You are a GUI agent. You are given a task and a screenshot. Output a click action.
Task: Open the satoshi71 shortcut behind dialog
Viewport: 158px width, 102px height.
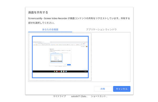click(x=79, y=96)
